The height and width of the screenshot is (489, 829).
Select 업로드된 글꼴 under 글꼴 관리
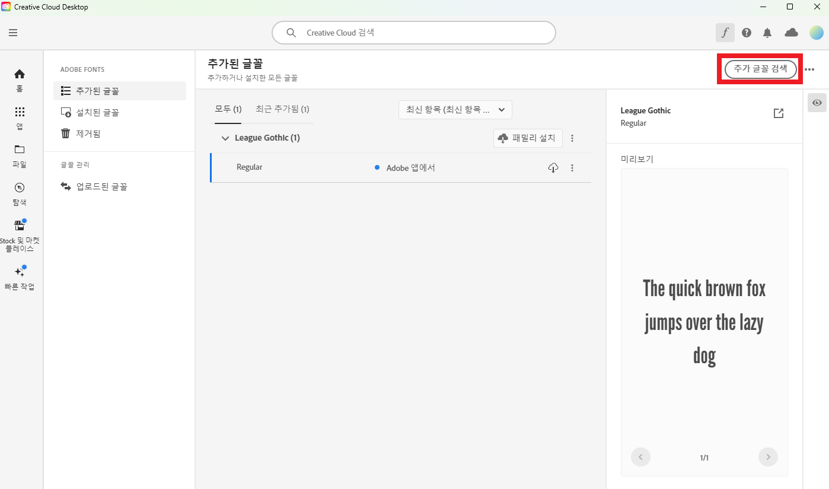120,186
